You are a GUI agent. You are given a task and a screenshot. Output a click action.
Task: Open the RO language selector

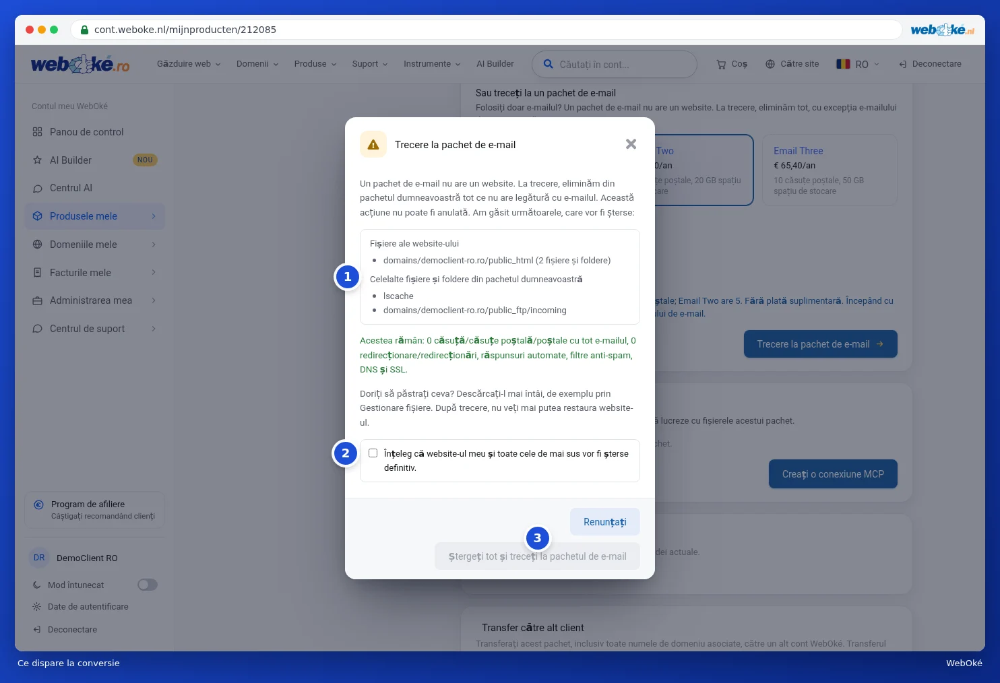[x=858, y=64]
